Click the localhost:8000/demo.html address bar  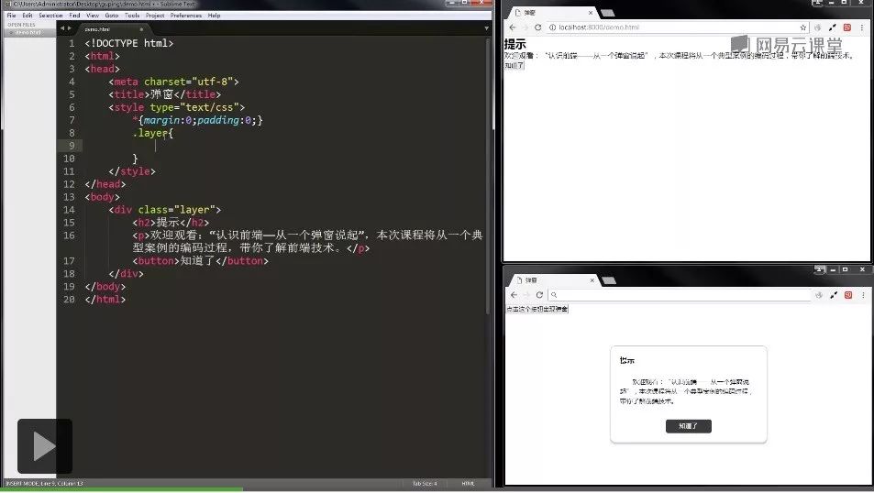pos(677,27)
